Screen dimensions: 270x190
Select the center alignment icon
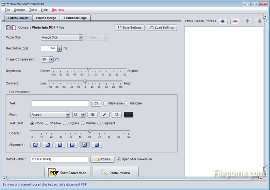(85, 145)
